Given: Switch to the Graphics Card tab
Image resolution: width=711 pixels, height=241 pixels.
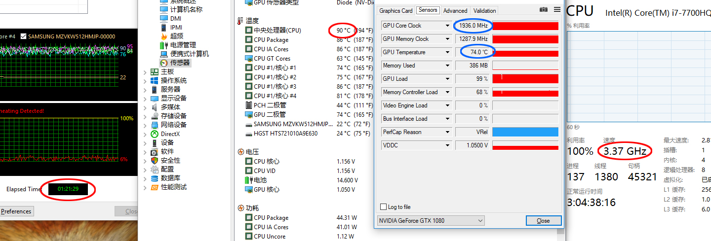Looking at the screenshot, I should point(396,10).
